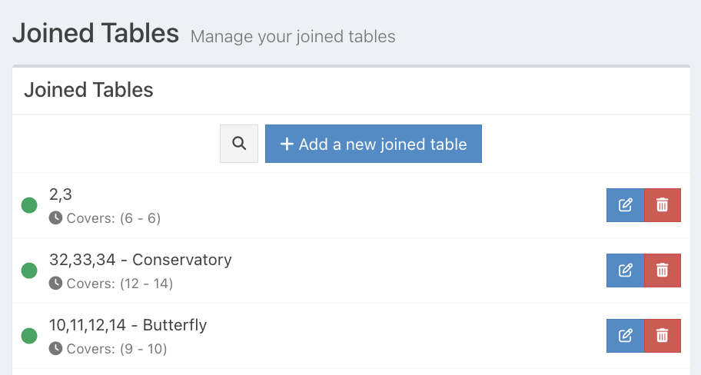Edit the Conservatory joined table
Viewport: 701px width, 375px height.
pyautogui.click(x=625, y=270)
